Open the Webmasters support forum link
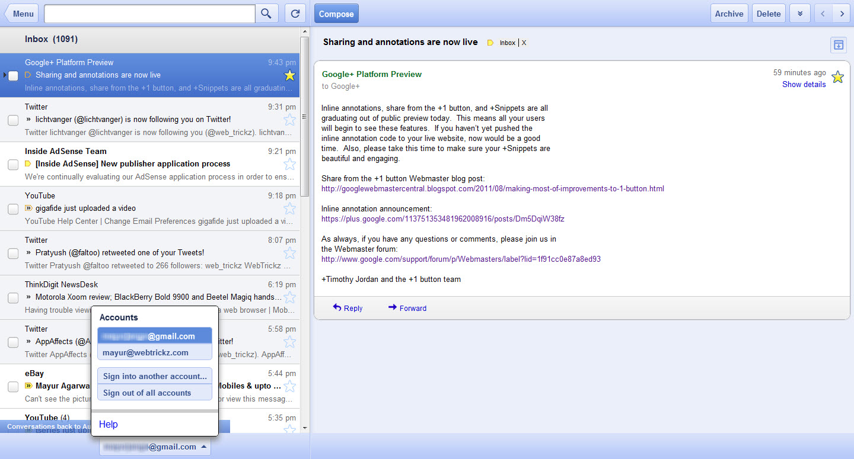 461,259
